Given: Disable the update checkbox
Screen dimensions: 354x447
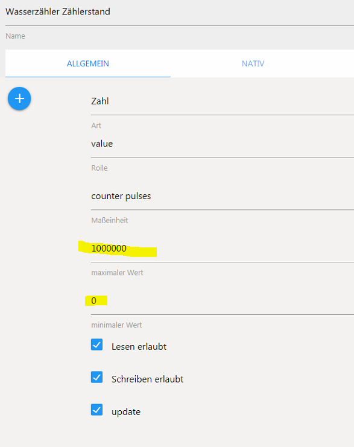Looking at the screenshot, I should [x=96, y=410].
